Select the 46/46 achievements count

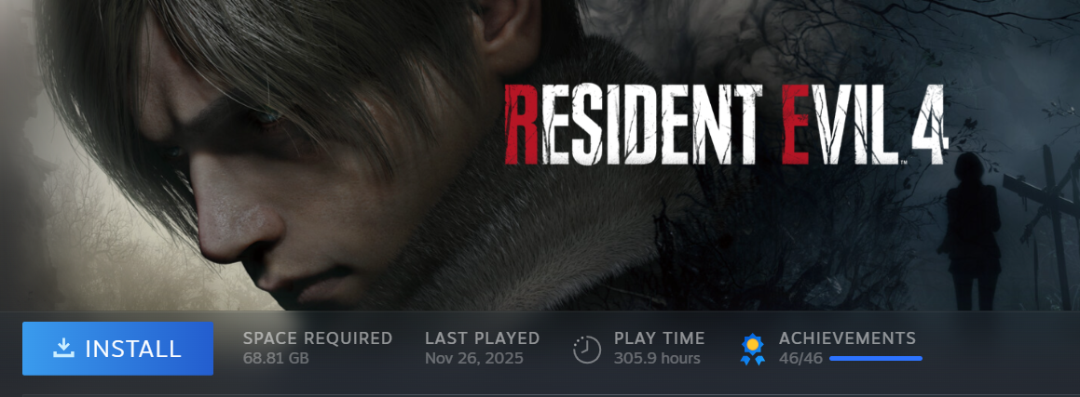pyautogui.click(x=800, y=359)
